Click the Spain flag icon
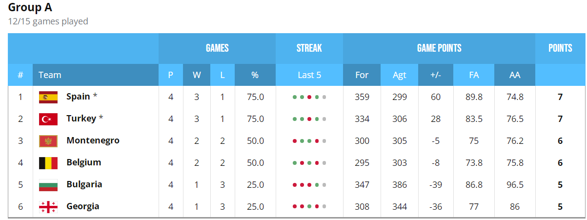Image resolution: width=587 pixels, height=220 pixels. point(48,97)
